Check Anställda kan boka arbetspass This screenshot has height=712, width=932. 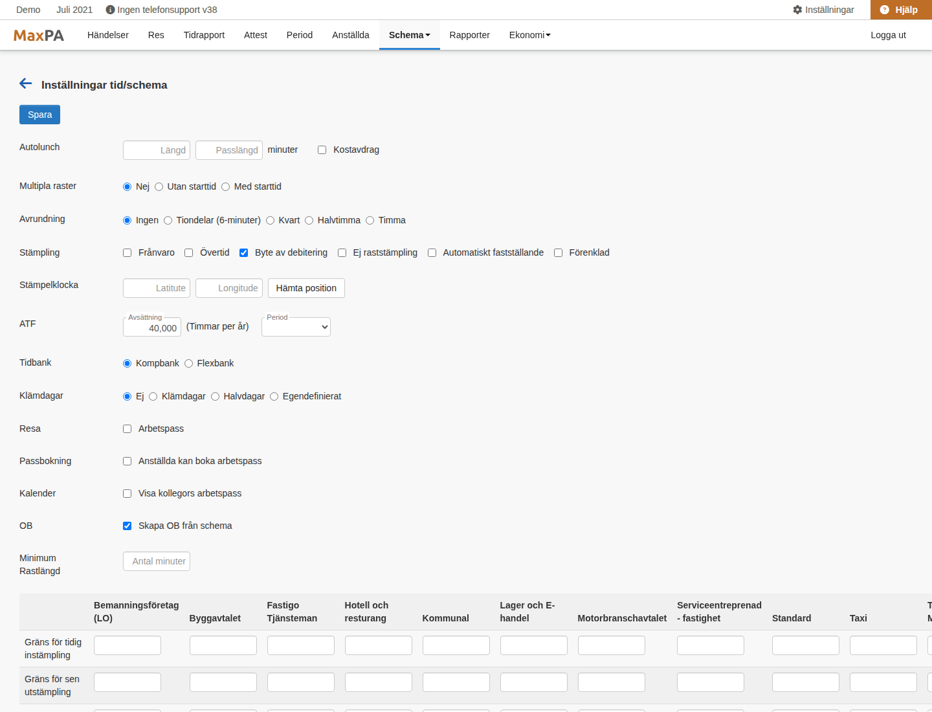[127, 462]
